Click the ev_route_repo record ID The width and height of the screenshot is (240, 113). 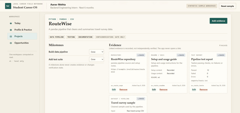[117, 85]
